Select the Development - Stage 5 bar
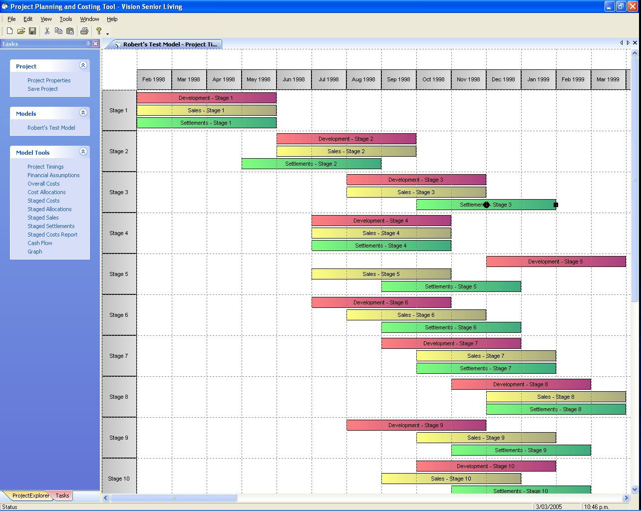The height and width of the screenshot is (511, 641). click(556, 261)
